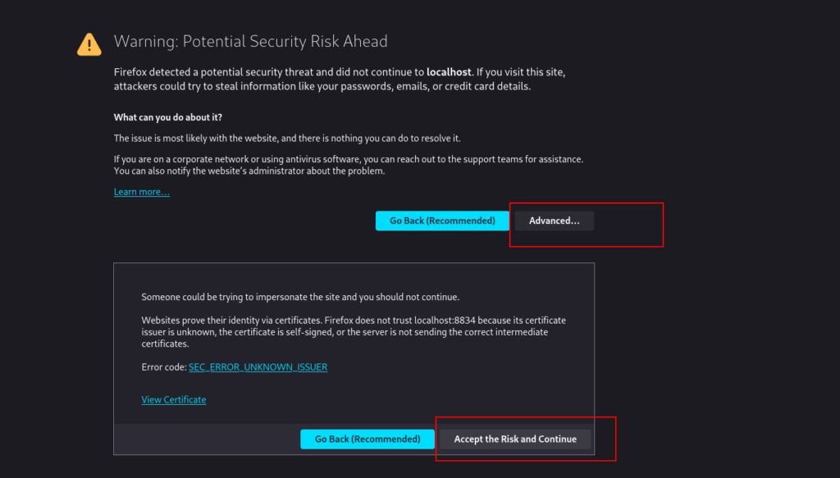The height and width of the screenshot is (478, 840).
Task: Open the Learn more link
Action: (141, 192)
